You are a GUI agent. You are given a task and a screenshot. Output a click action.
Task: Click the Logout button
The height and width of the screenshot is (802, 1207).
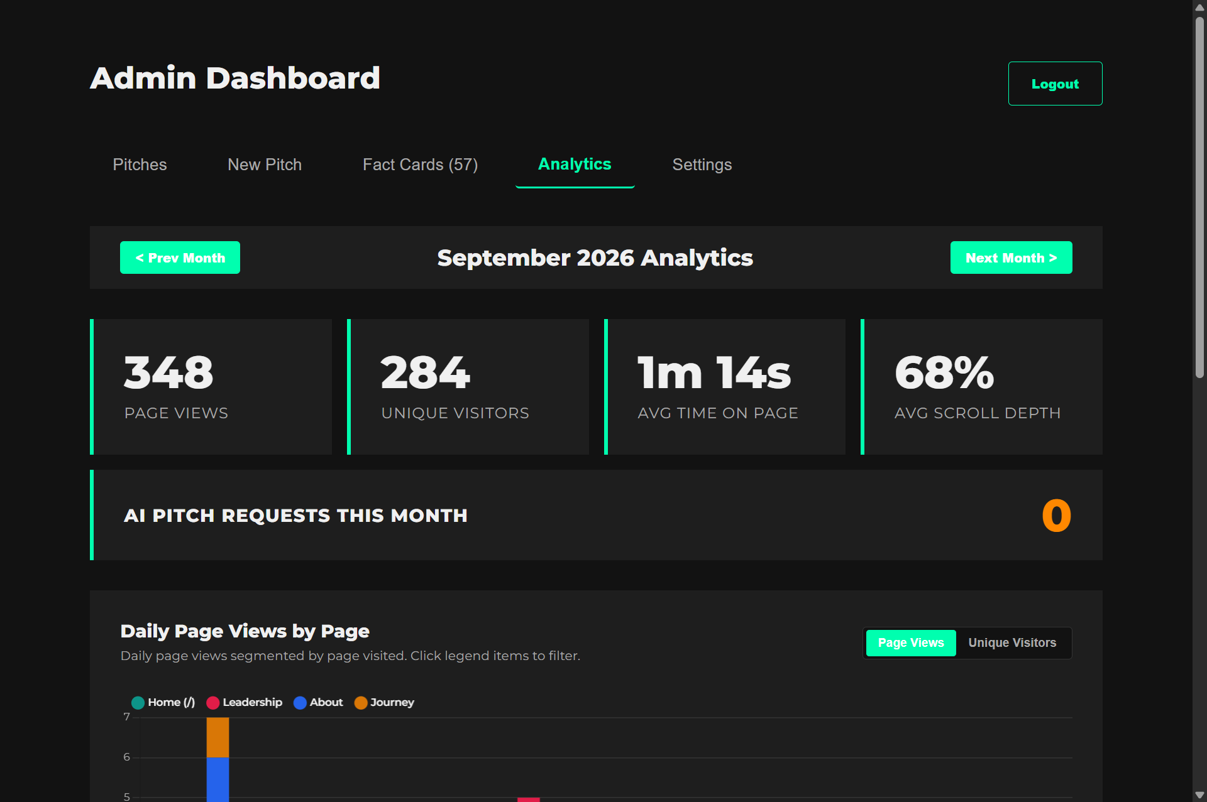coord(1055,84)
